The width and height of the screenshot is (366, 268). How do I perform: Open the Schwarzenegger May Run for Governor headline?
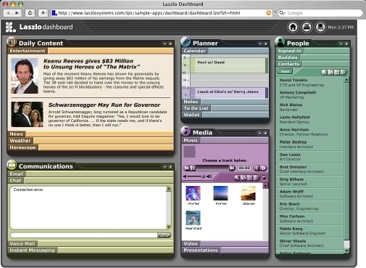(104, 105)
